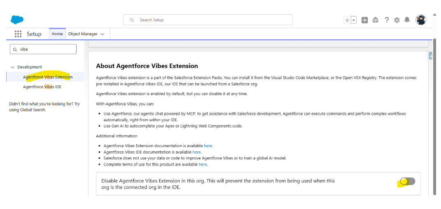Open Agentforce Vibes Extension documentation link
The image size is (441, 209).
(x=208, y=145)
